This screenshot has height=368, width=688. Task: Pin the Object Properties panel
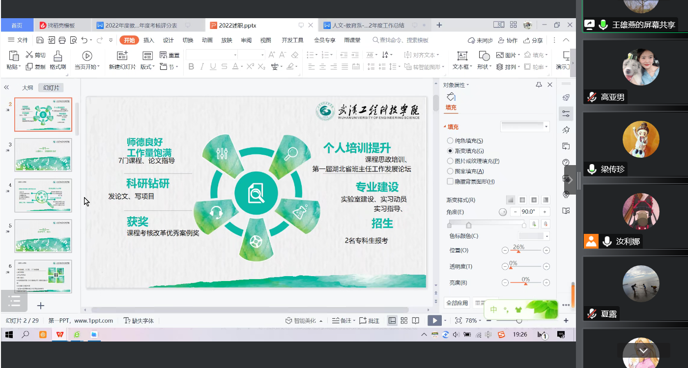(x=539, y=85)
